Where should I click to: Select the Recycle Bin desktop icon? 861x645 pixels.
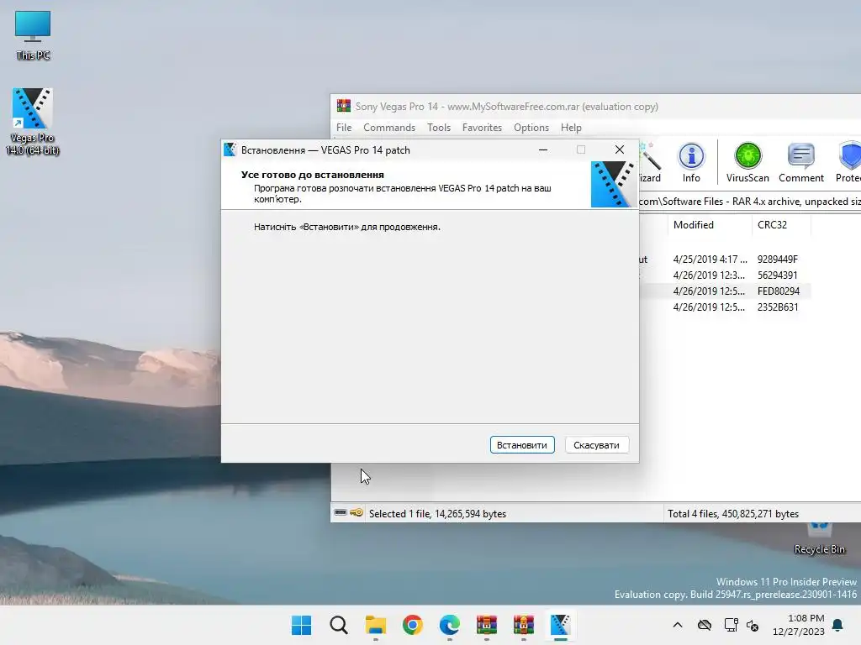(819, 539)
